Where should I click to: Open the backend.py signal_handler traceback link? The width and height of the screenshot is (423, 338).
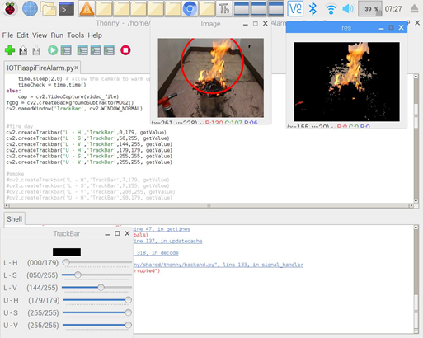tap(219, 265)
